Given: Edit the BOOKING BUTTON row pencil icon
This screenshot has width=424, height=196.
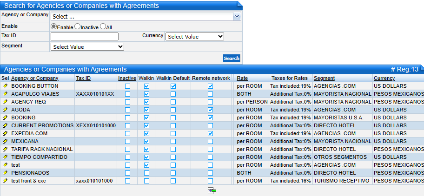Looking at the screenshot, I should pyautogui.click(x=5, y=86).
